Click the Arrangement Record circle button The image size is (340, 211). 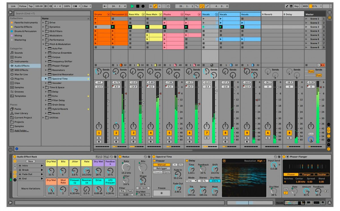click(x=143, y=6)
